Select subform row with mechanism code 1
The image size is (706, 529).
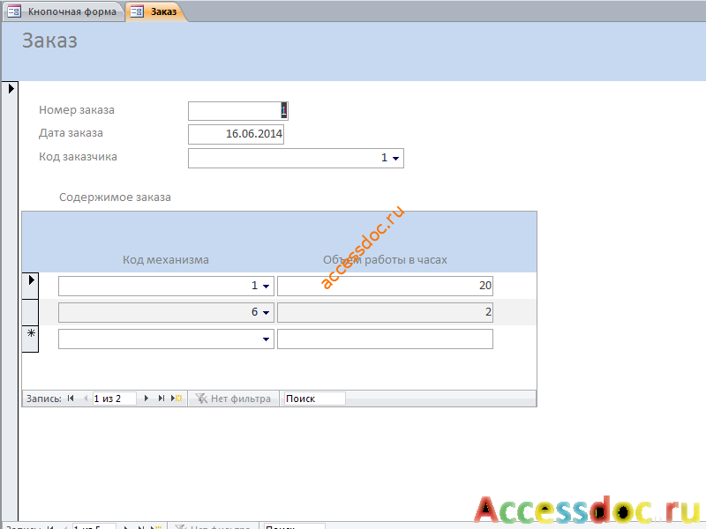point(30,285)
